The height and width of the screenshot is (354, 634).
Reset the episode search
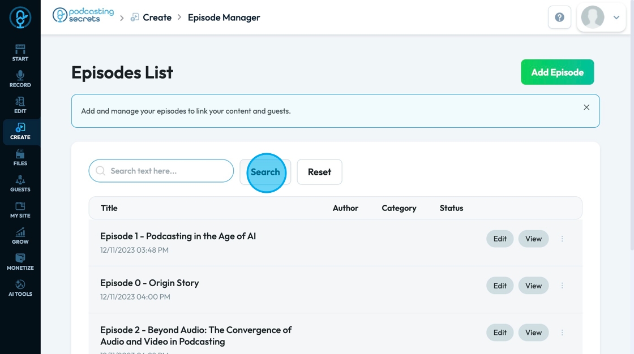click(319, 172)
